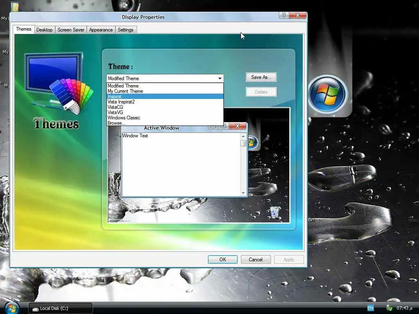The image size is (419, 314).
Task: Close the Display Properties dialog
Action: pyautogui.click(x=297, y=15)
